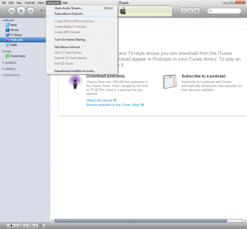Click the iTunes Store bag icon

(8, 56)
